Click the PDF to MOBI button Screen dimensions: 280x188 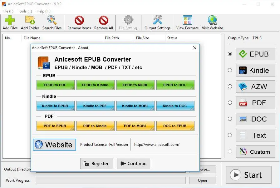pos(135,126)
